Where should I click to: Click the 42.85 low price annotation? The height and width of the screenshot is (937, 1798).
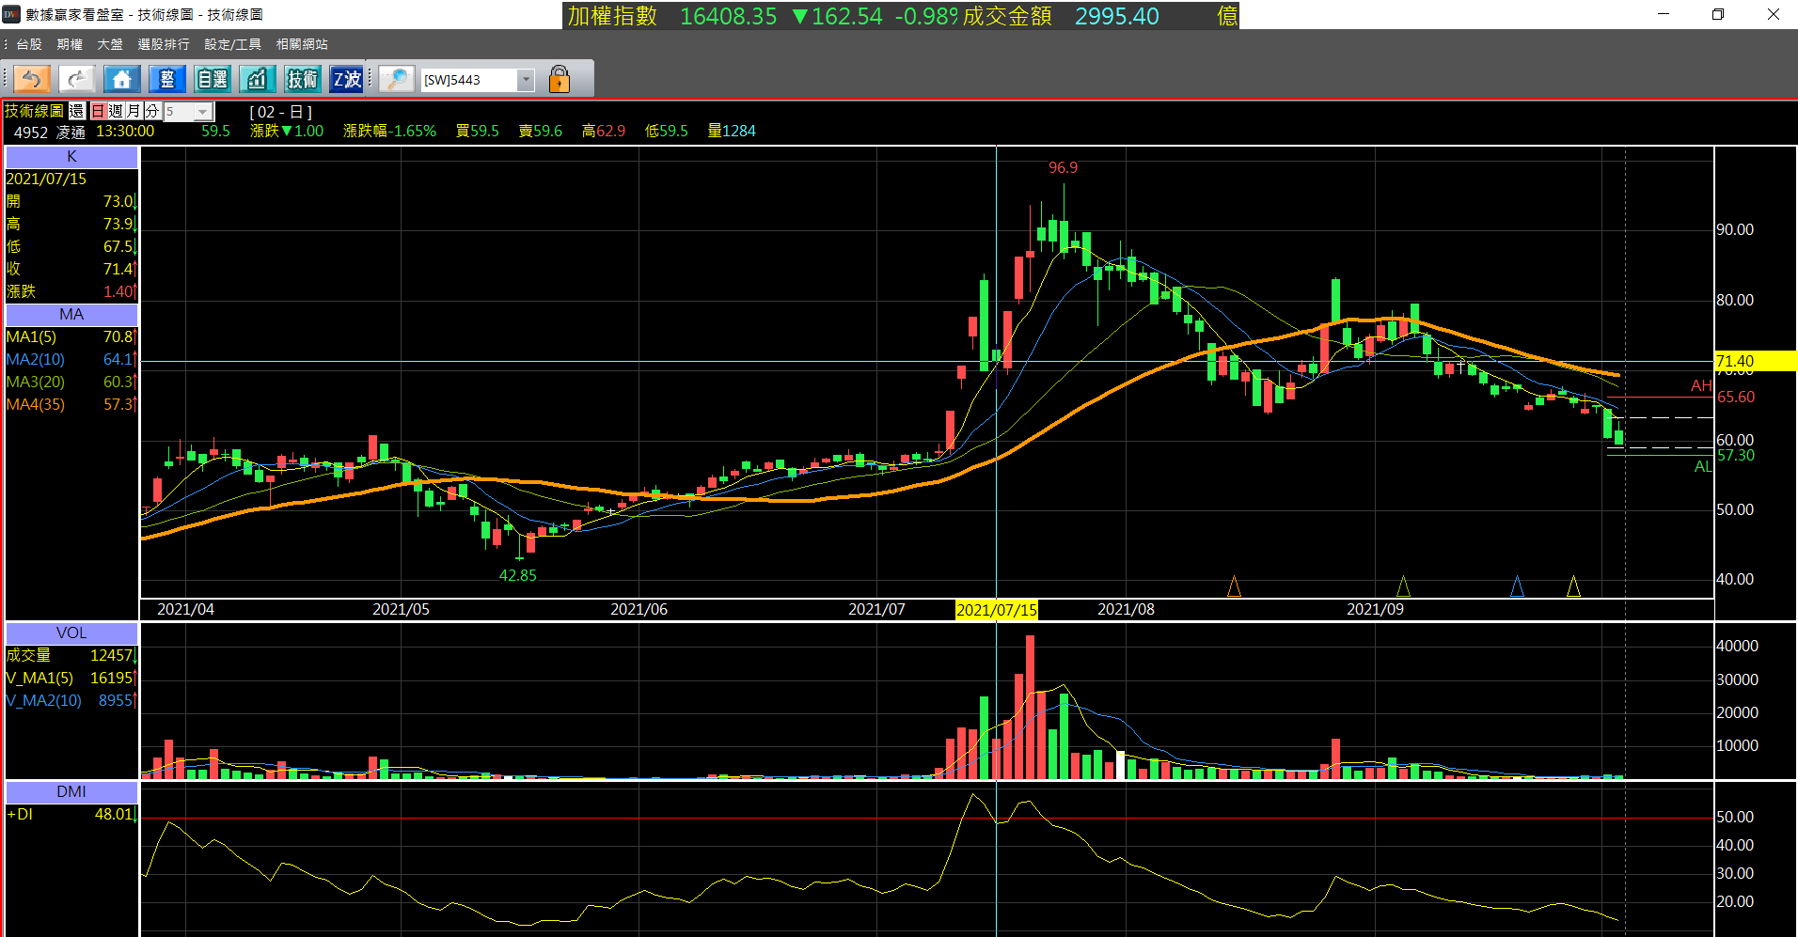coord(518,575)
